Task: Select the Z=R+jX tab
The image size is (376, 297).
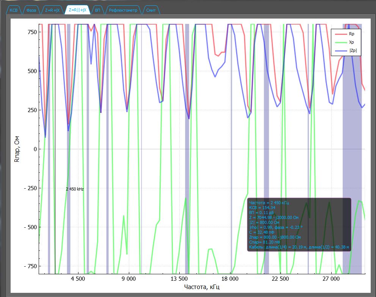Action: 52,10
